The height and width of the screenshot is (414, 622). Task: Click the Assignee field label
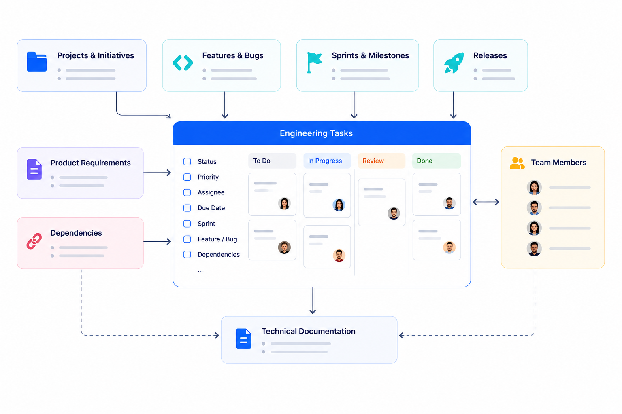[x=211, y=192]
